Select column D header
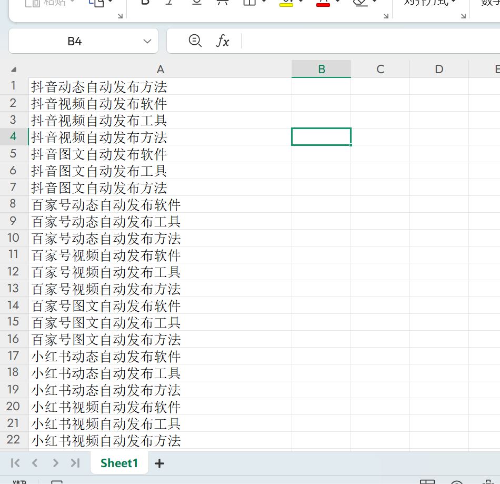This screenshot has height=484, width=500. (439, 69)
